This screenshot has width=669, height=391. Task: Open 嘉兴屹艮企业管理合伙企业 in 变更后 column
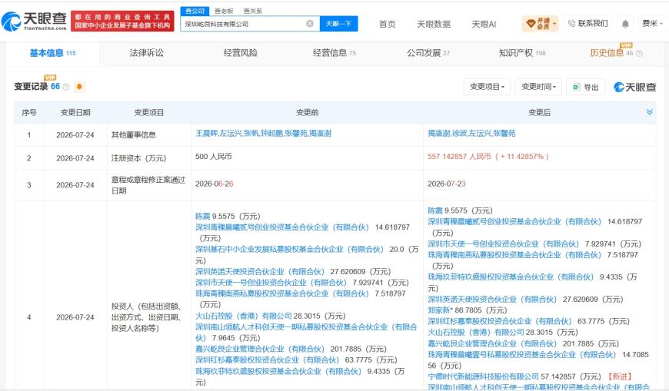pos(492,343)
